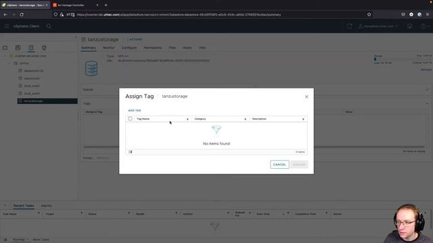This screenshot has height=243, width=433.
Task: Open the Hosts tab
Action: (x=187, y=48)
